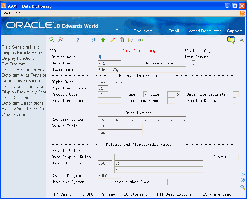This screenshot has width=247, height=199.
Task: Open the blue question mark help icon
Action: click(78, 40)
